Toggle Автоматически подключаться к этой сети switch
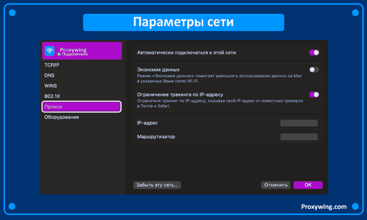Image resolution: width=367 pixels, height=220 pixels. (x=314, y=53)
